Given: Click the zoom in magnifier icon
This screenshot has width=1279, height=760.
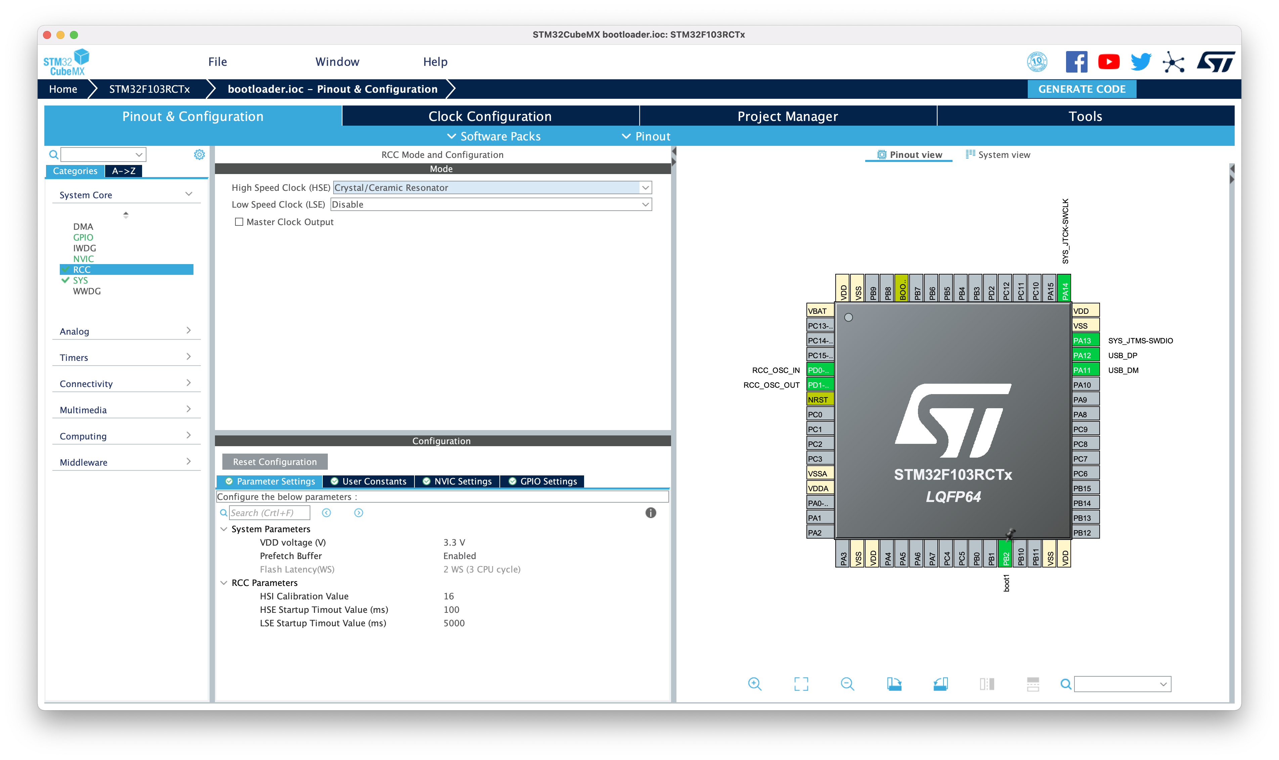Looking at the screenshot, I should point(754,684).
